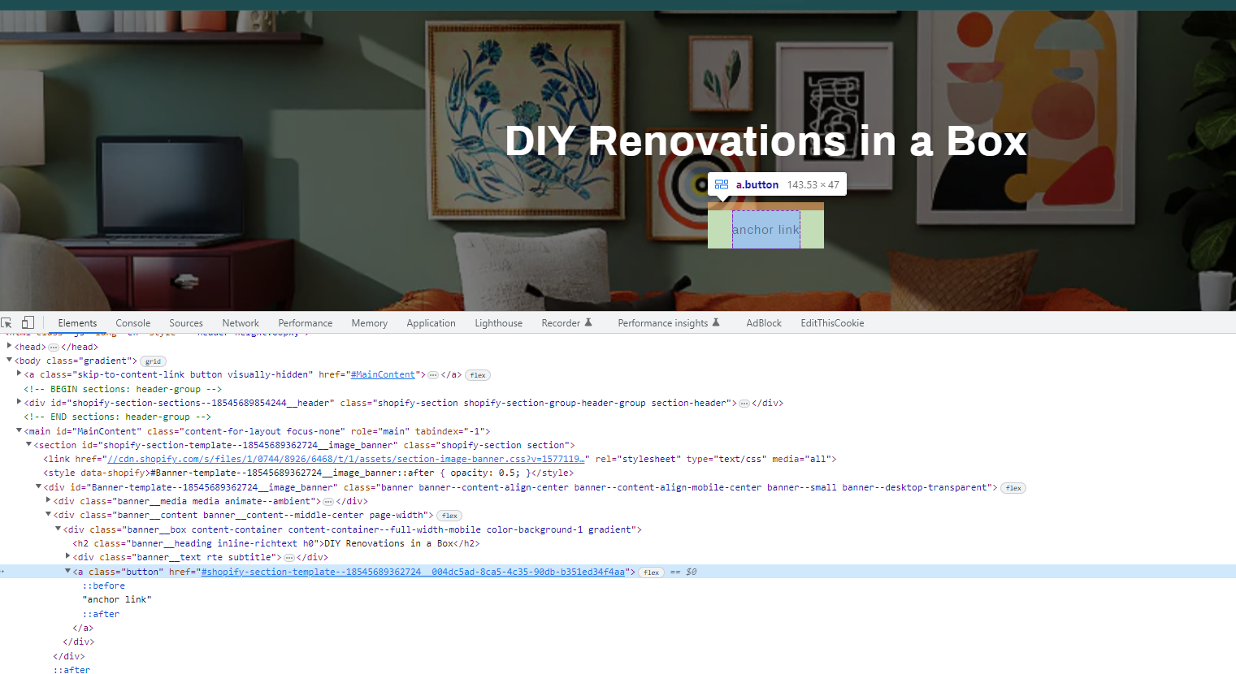Select ::after under the a.button node
This screenshot has height=674, width=1236.
101,614
